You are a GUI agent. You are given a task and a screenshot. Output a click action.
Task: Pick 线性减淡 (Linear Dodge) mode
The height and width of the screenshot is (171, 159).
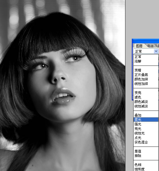coord(146,106)
